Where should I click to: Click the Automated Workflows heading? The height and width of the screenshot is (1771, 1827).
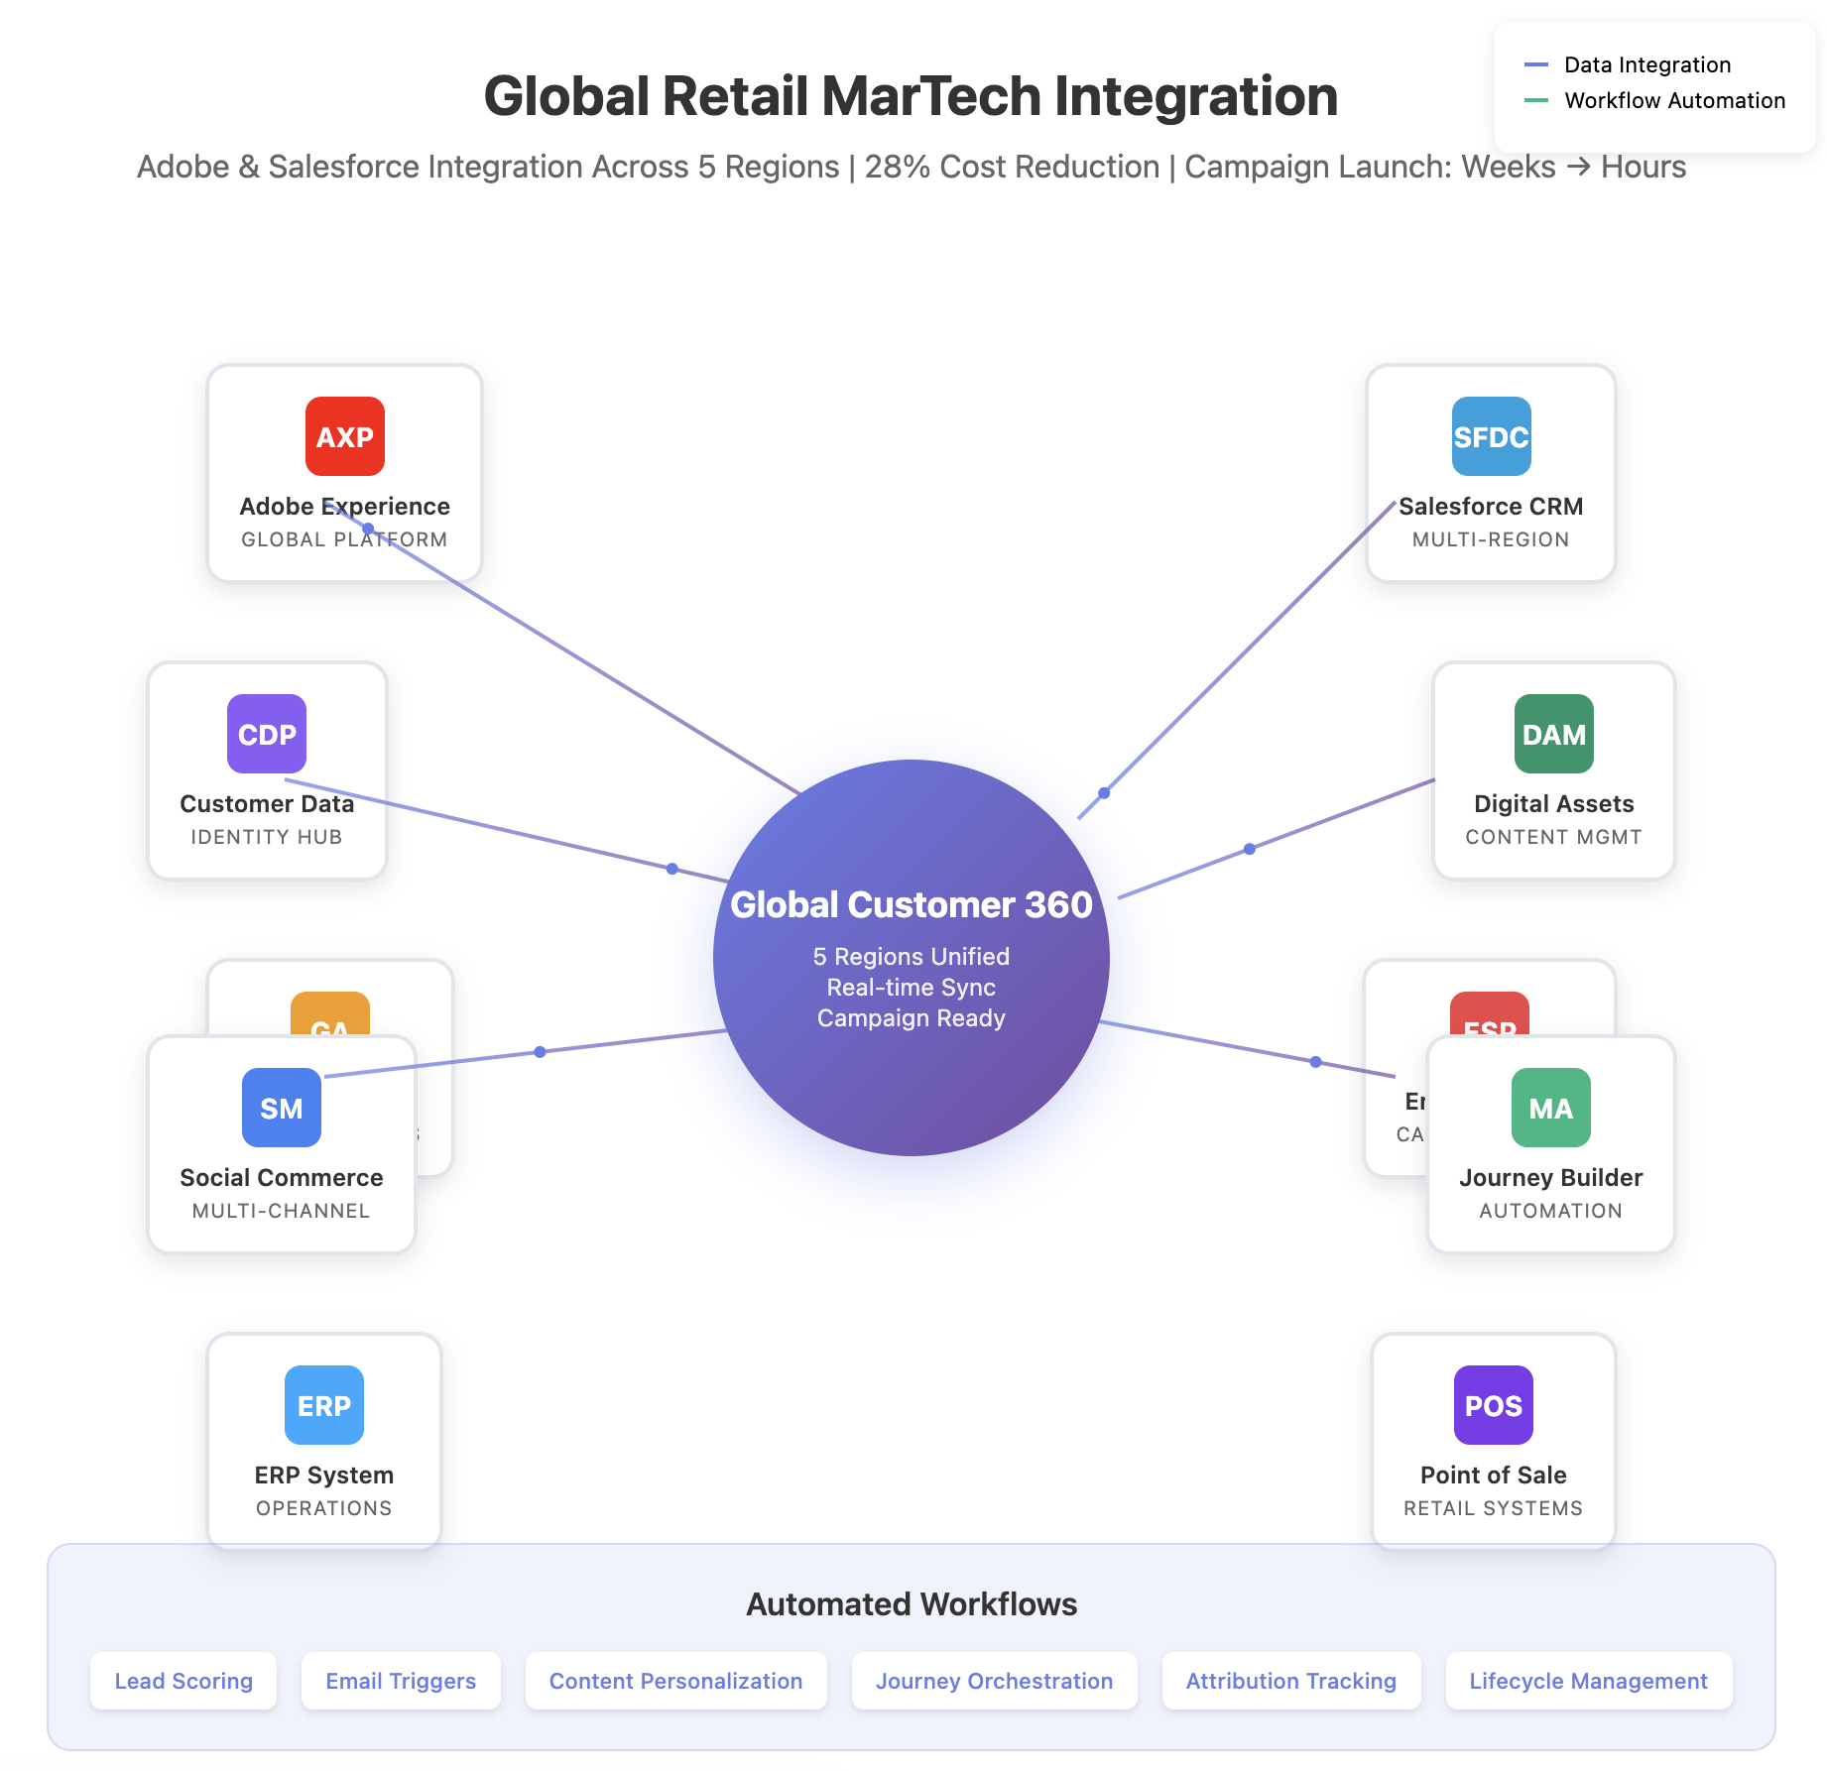912,1603
